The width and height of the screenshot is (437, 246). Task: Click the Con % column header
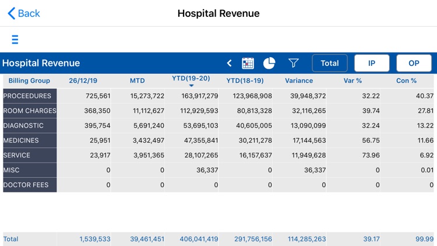click(406, 80)
